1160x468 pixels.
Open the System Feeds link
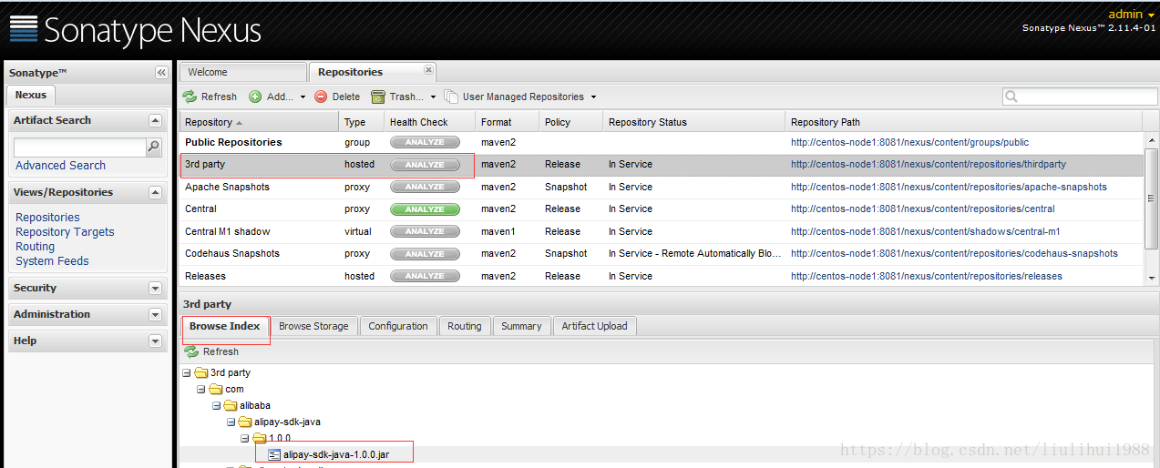coord(52,260)
